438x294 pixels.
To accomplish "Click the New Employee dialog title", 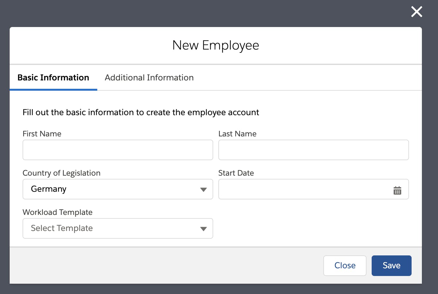I will [x=216, y=45].
